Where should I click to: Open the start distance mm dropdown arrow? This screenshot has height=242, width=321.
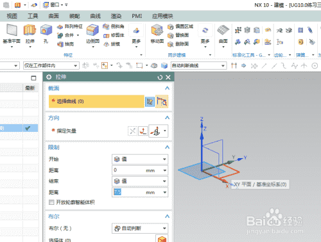pyautogui.click(x=164, y=170)
